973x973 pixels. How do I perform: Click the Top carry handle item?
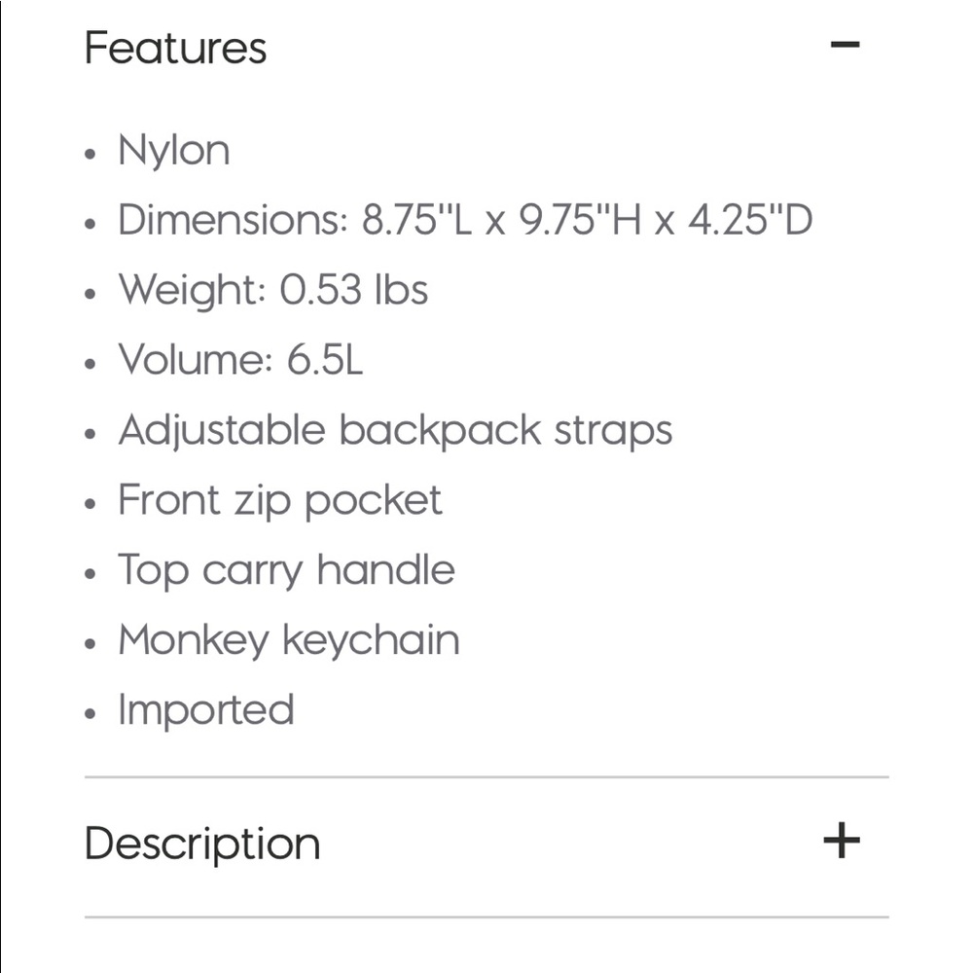[x=286, y=570]
